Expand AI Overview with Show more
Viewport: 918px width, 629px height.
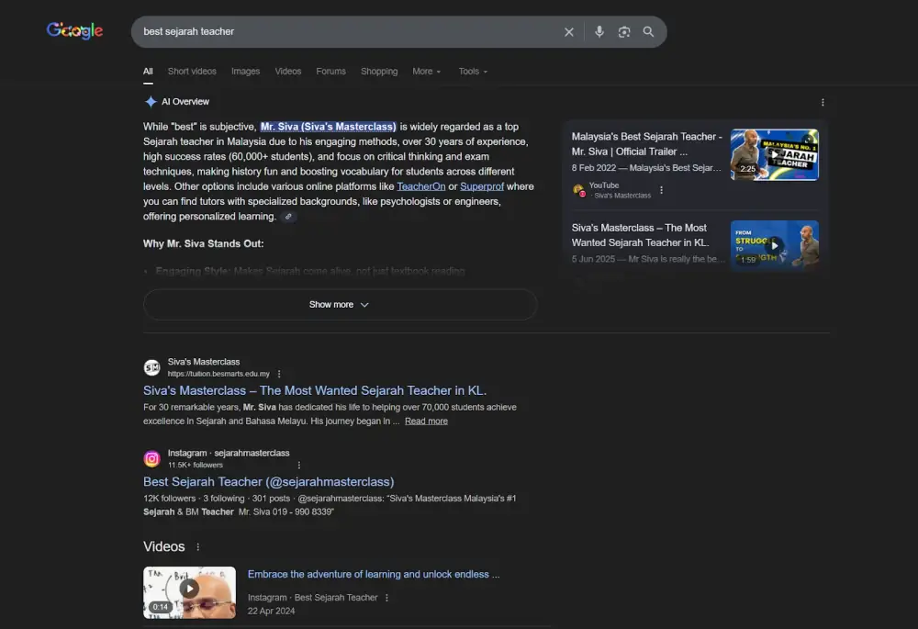(x=341, y=305)
